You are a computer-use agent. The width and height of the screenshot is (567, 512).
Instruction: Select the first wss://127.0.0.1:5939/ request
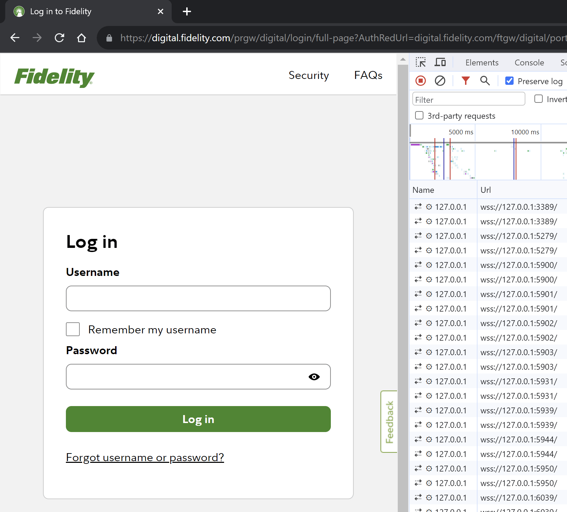coord(488,410)
